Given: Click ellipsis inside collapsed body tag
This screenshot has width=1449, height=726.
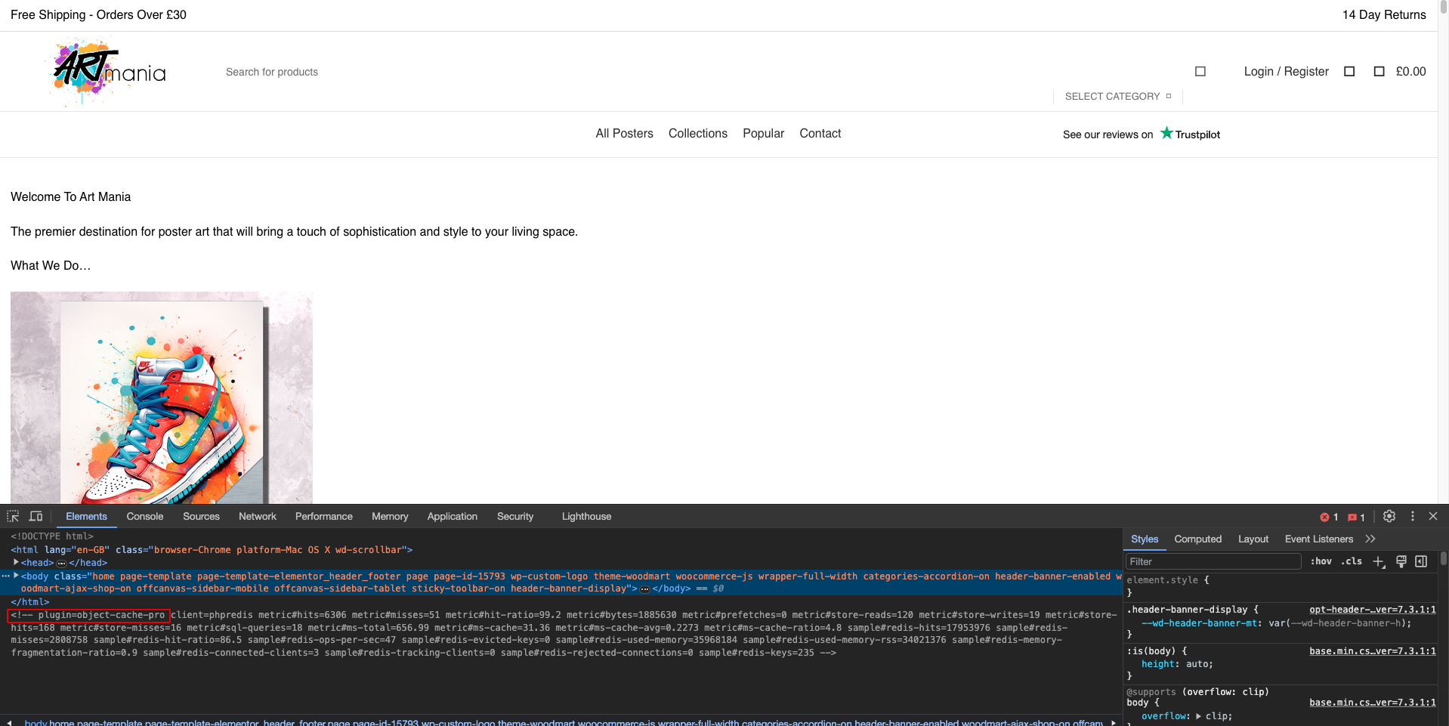Looking at the screenshot, I should pyautogui.click(x=644, y=589).
